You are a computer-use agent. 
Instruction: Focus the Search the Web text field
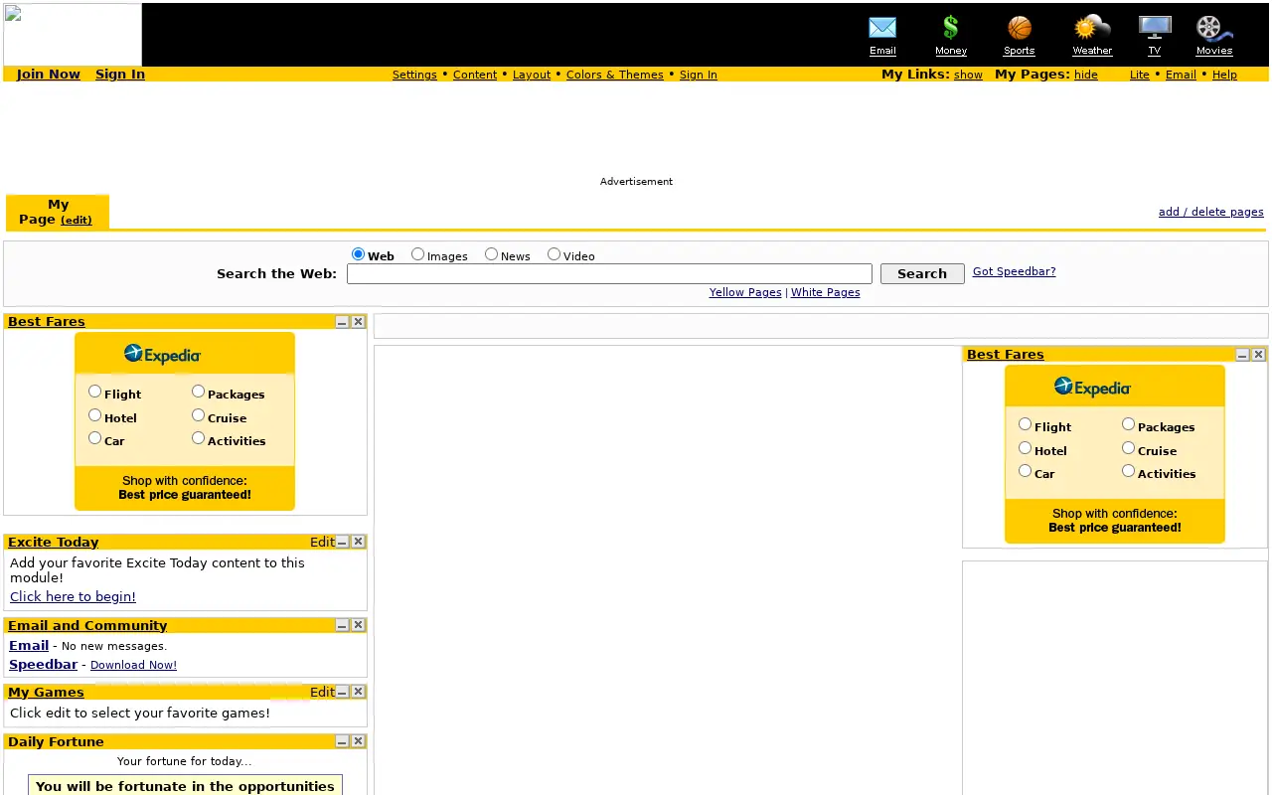[x=609, y=274]
